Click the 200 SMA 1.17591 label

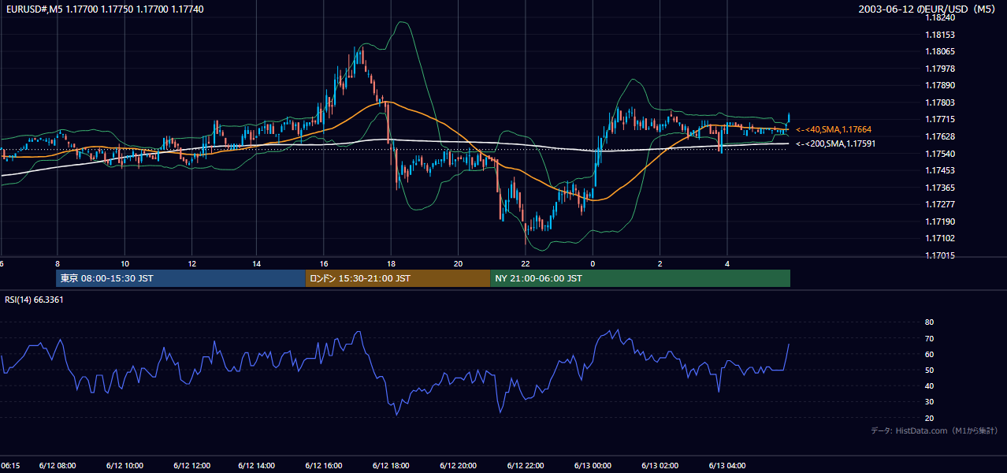835,143
